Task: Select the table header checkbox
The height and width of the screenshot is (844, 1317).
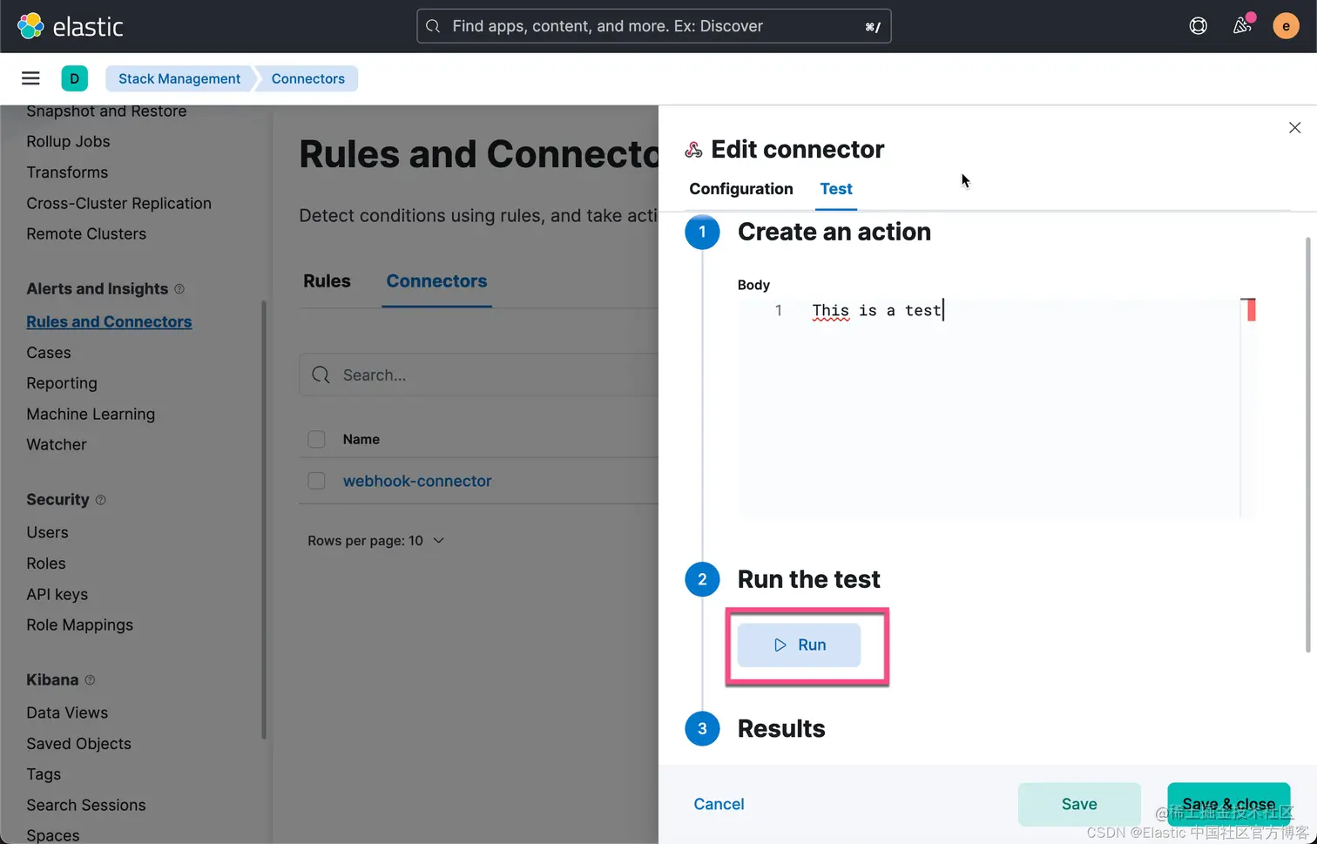Action: (x=316, y=439)
